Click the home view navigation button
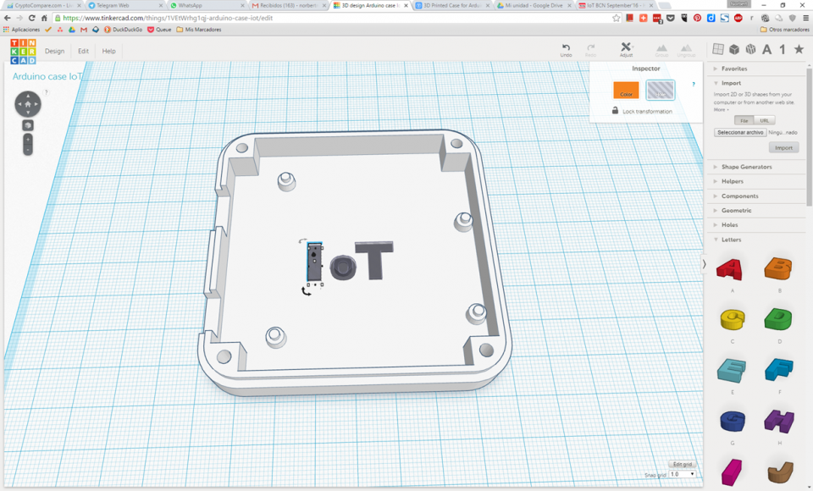Viewport: 813px width, 491px height. click(x=28, y=104)
